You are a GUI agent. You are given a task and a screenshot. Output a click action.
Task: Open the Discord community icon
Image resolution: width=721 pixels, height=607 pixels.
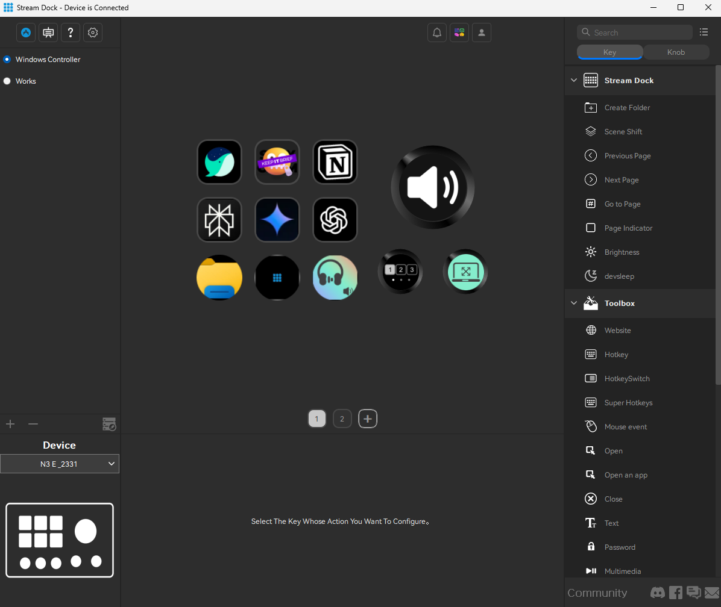click(x=658, y=593)
